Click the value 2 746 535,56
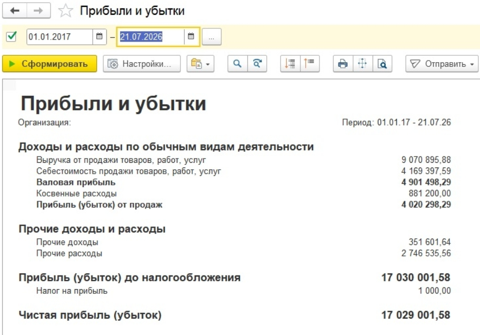 [x=426, y=253]
